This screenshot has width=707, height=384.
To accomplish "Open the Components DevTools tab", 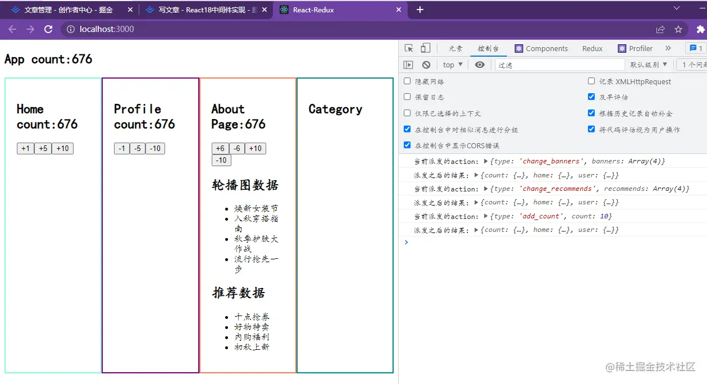I will tap(541, 48).
